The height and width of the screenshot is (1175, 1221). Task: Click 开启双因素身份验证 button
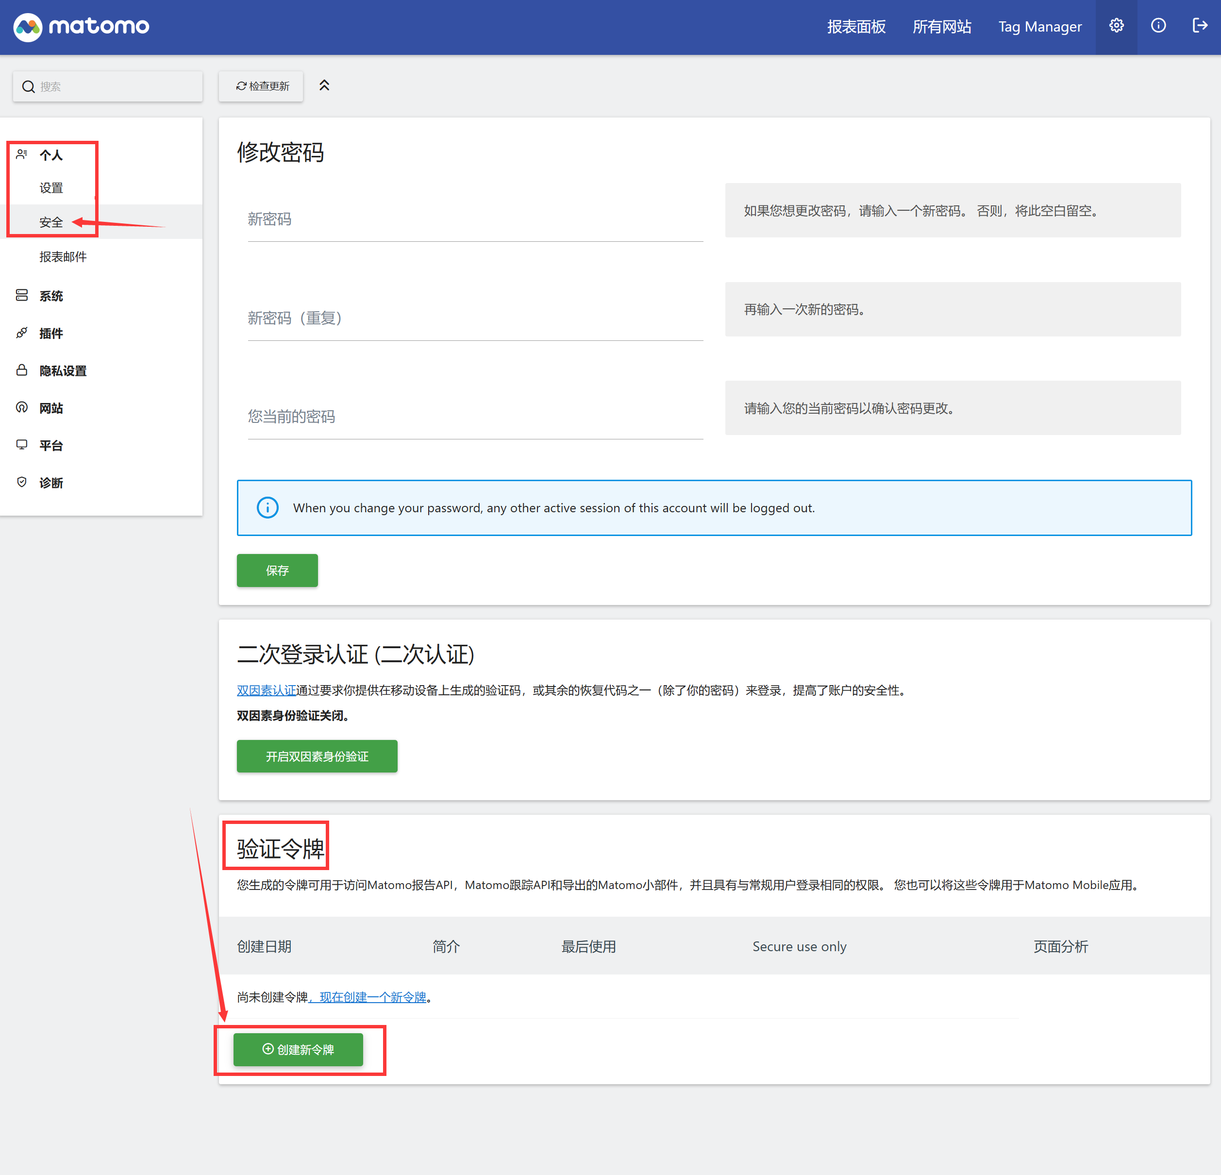pos(317,755)
